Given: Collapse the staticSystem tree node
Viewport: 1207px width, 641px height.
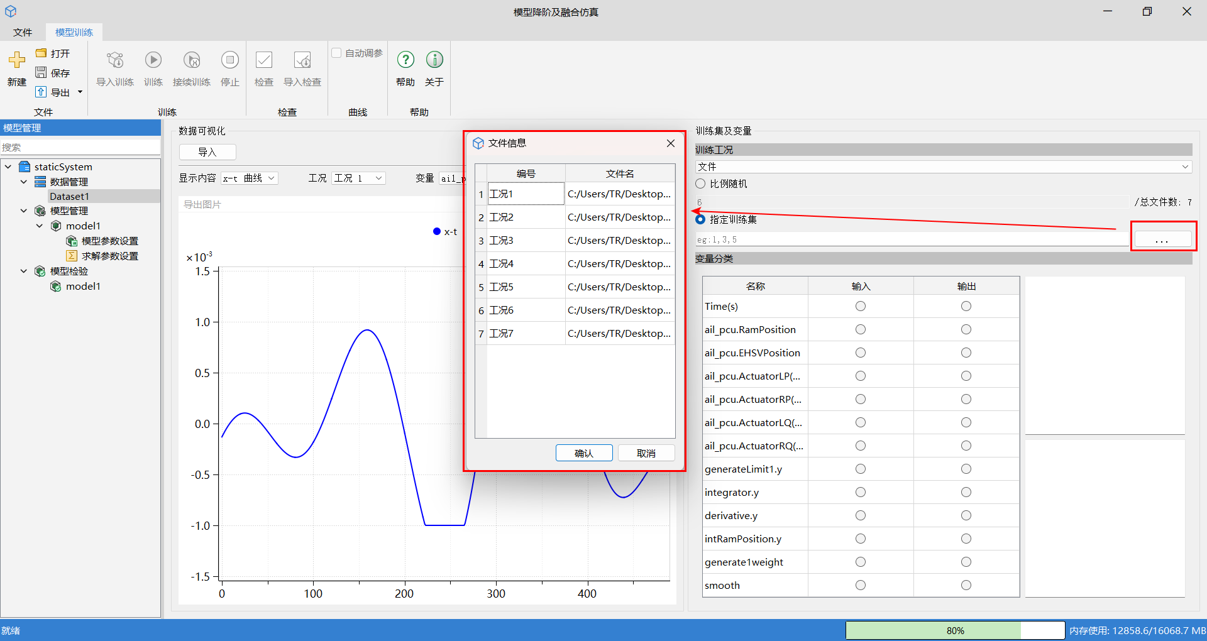Looking at the screenshot, I should pos(8,167).
